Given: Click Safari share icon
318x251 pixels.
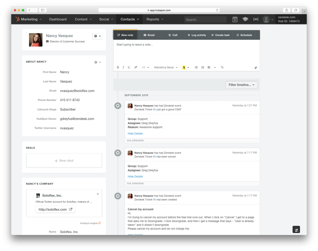Looking at the screenshot, I should [287, 10].
